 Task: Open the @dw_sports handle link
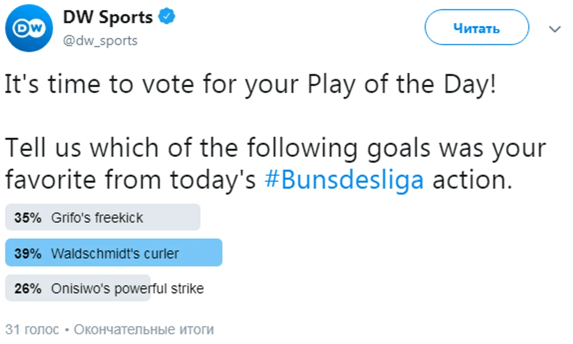point(100,40)
